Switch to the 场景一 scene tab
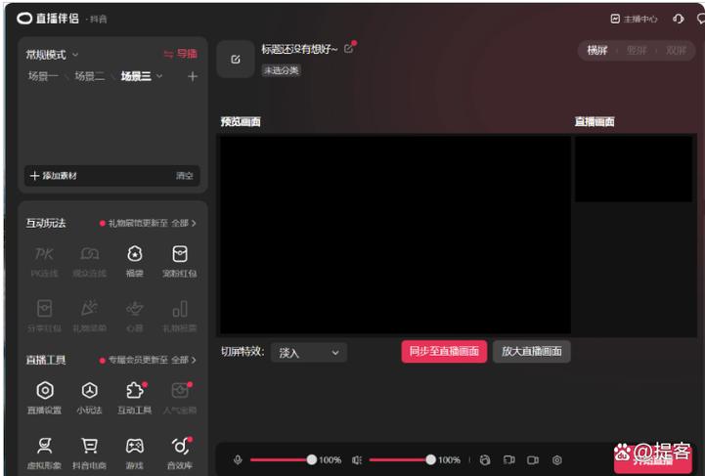Image resolution: width=705 pixels, height=476 pixels. (42, 76)
